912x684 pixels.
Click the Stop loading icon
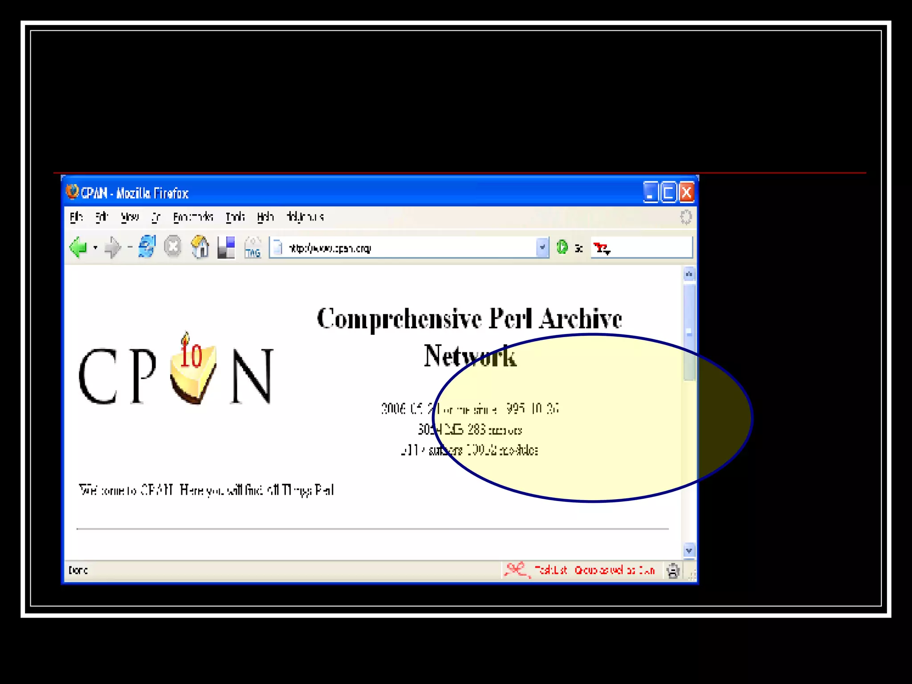(173, 247)
